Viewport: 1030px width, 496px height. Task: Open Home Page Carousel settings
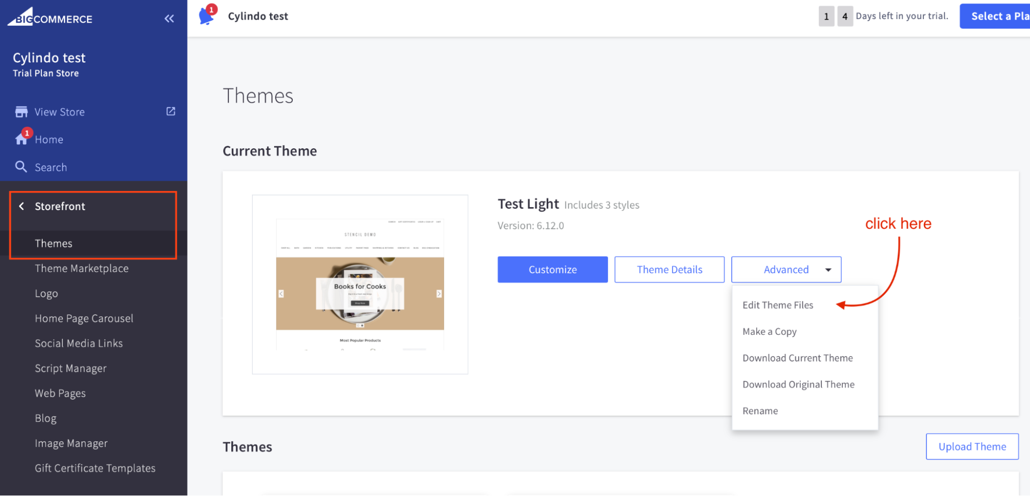(x=84, y=318)
